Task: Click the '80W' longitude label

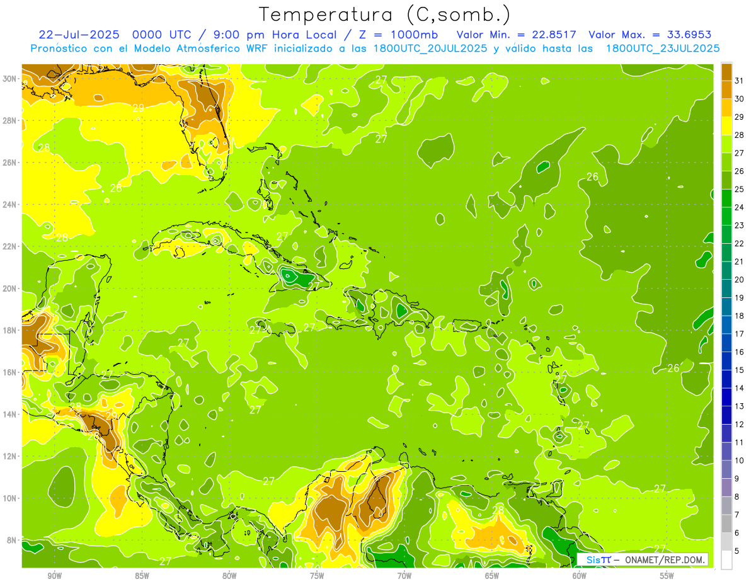Action: 229,576
